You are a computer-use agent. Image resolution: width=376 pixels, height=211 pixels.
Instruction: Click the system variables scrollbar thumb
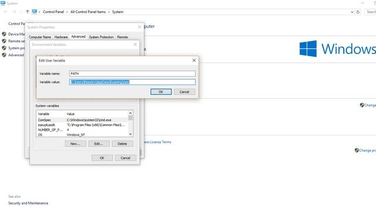click(x=130, y=118)
